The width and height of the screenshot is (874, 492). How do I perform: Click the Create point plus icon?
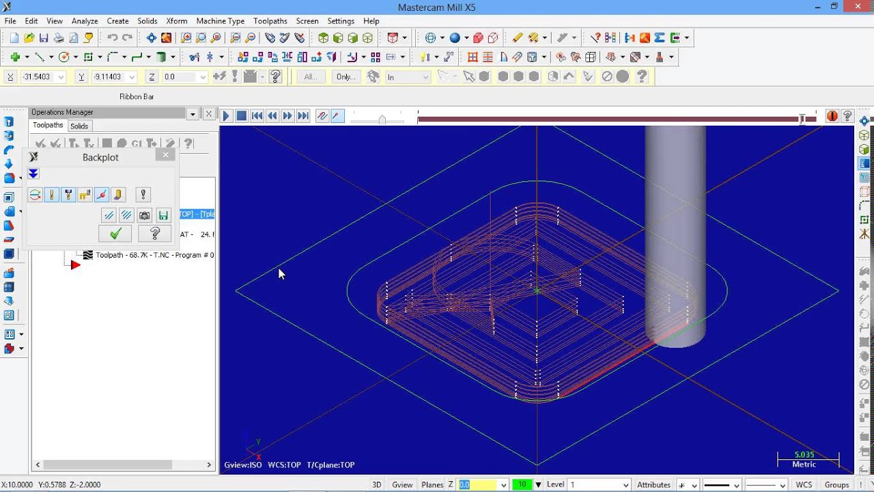tap(15, 57)
